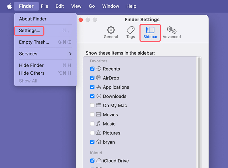Uncheck the Recents checkbox
The image size is (228, 168).
92,69
